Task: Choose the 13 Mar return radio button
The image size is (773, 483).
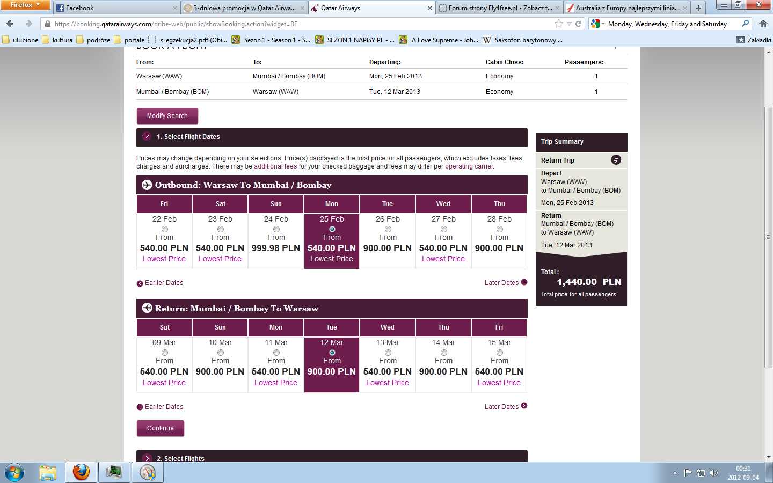Action: tap(388, 353)
